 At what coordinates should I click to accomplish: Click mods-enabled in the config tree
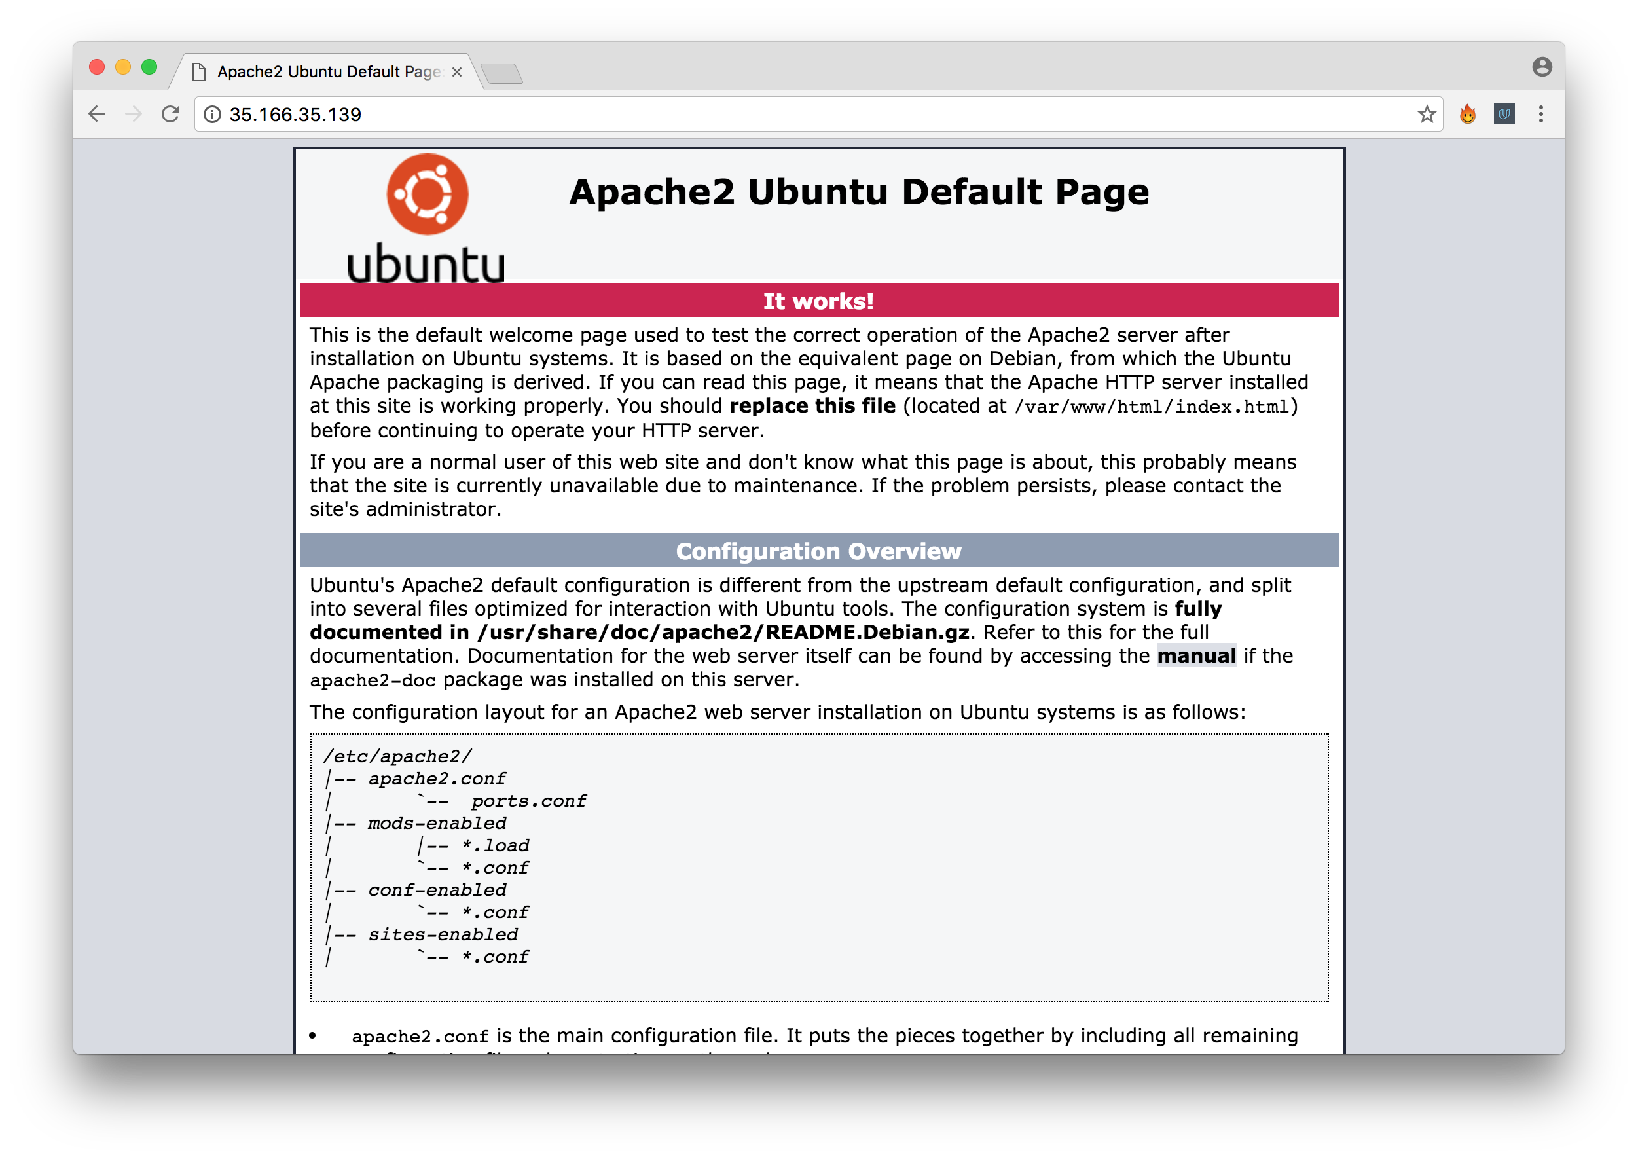tap(437, 823)
